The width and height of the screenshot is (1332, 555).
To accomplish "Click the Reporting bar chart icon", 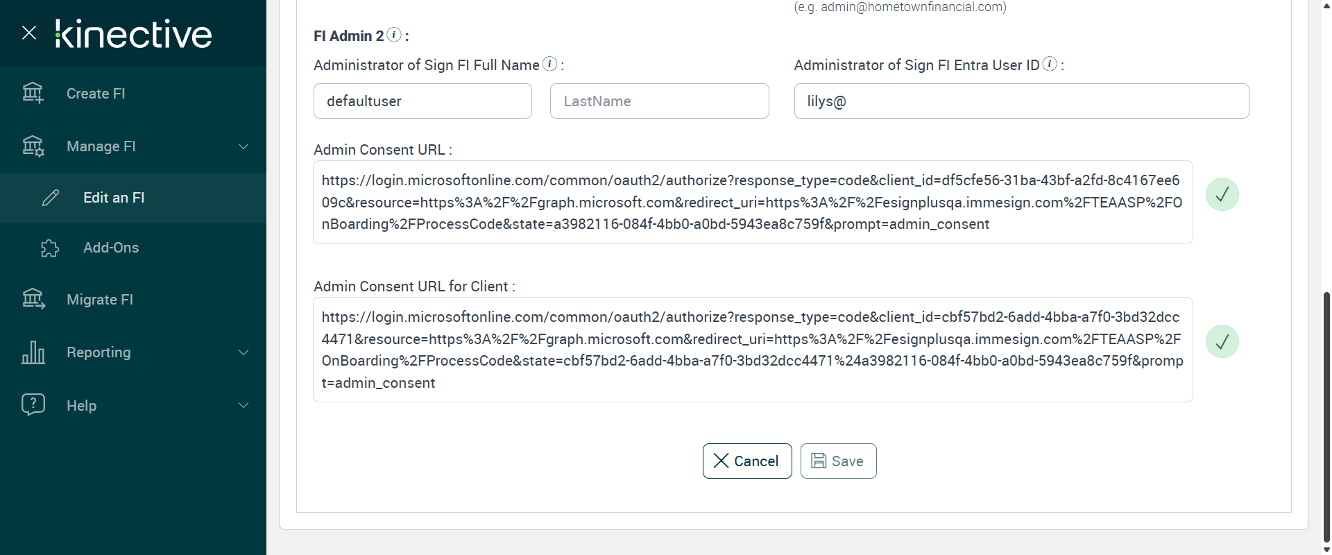I will tap(33, 352).
